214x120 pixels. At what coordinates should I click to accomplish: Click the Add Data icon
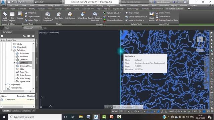(59, 14)
